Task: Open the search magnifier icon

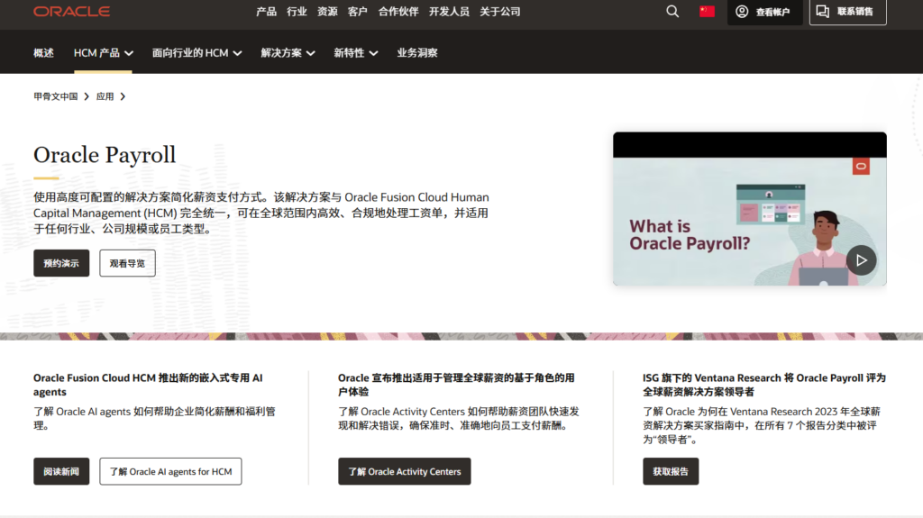Action: 672,12
